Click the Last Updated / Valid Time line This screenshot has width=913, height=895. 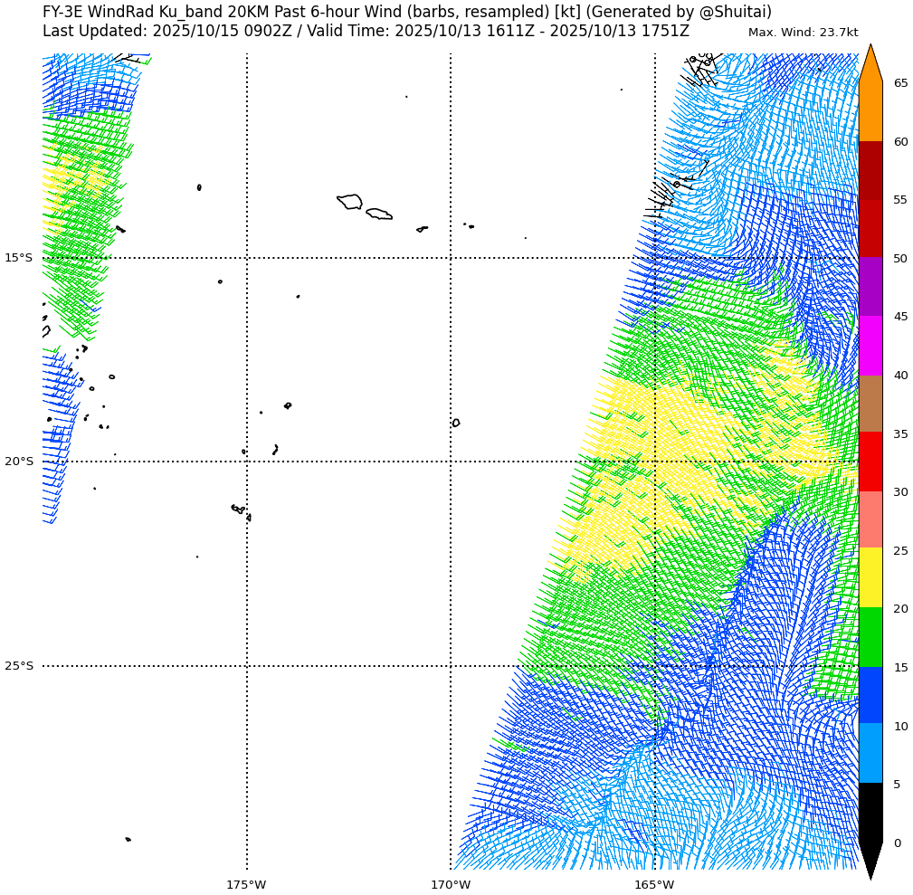pos(366,31)
